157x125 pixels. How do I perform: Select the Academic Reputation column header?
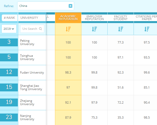click(x=68, y=18)
